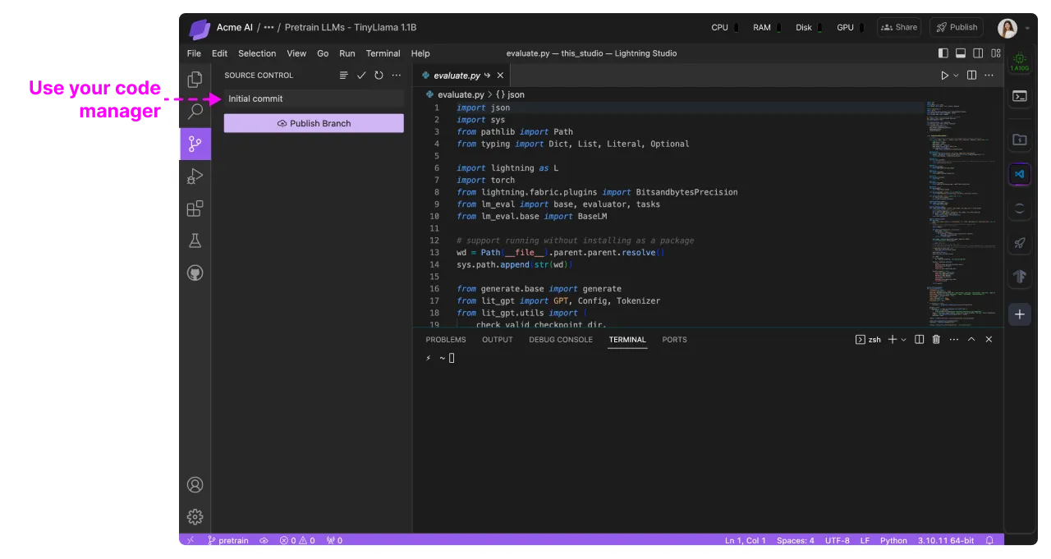Click the Acme AI breadcrumb link
The height and width of the screenshot is (559, 1051).
click(x=235, y=27)
